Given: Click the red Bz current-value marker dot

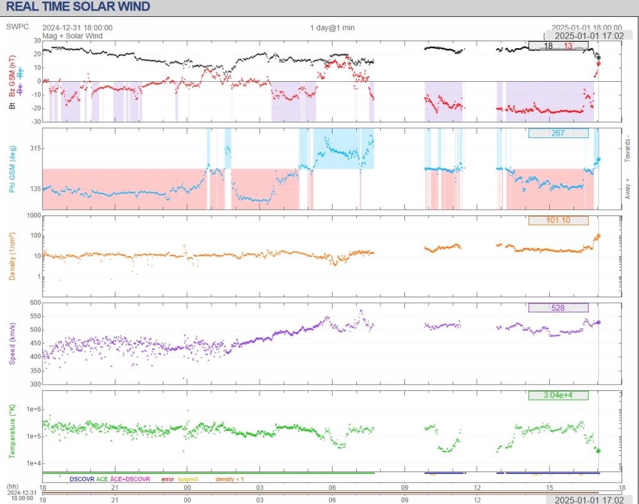Looking at the screenshot, I should click(598, 64).
